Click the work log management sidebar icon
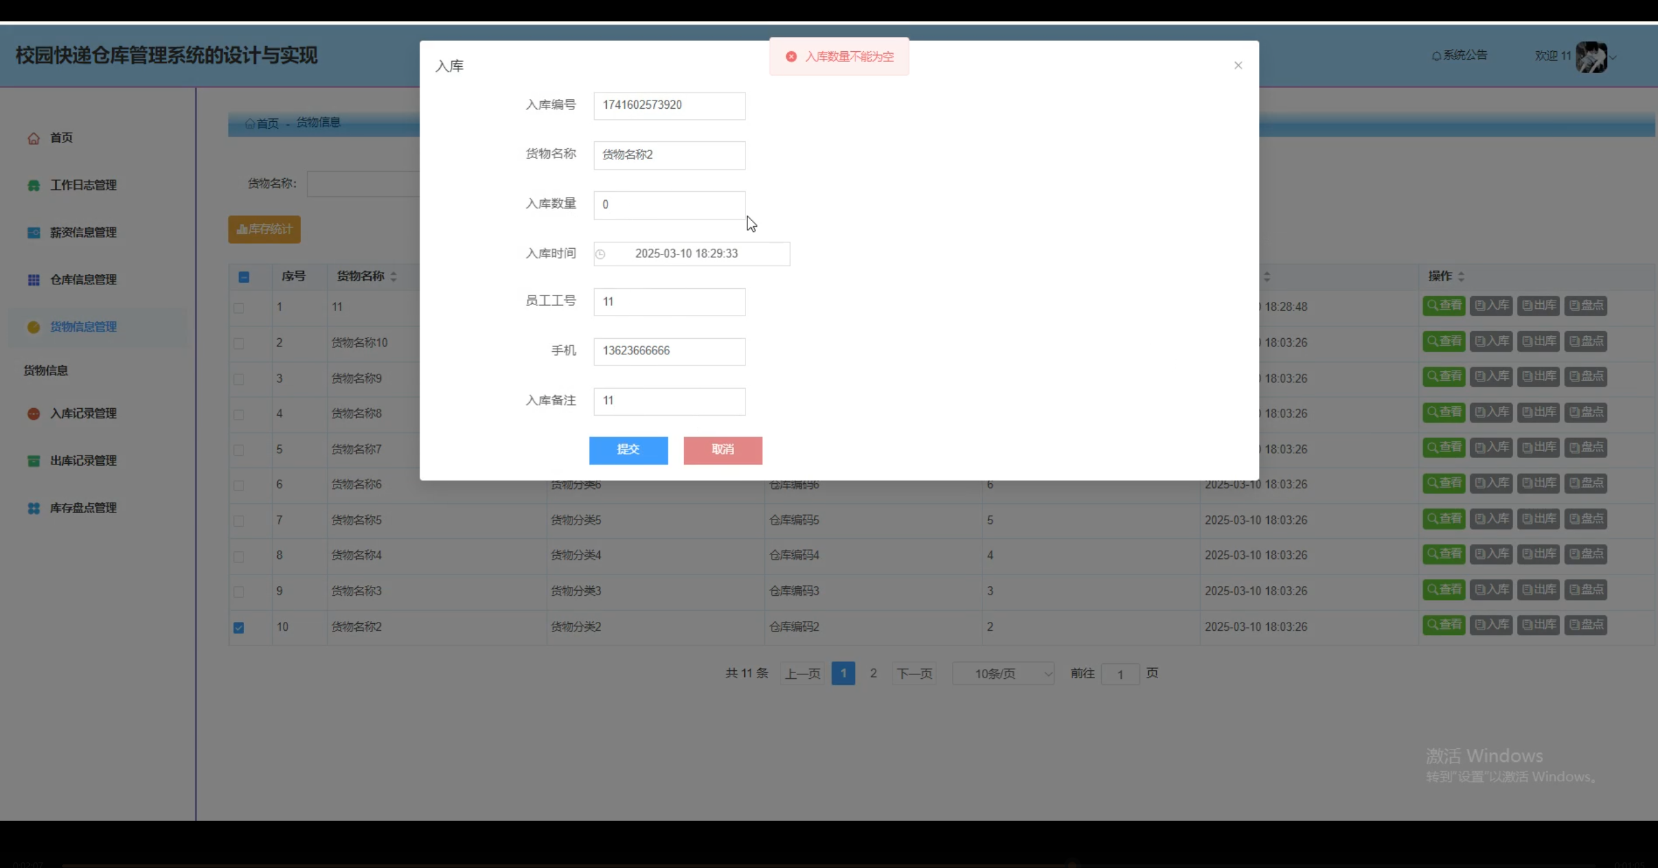1658x868 pixels. pos(34,185)
